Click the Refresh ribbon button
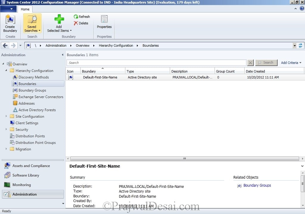Screen dimensions: 305x214 82,17
